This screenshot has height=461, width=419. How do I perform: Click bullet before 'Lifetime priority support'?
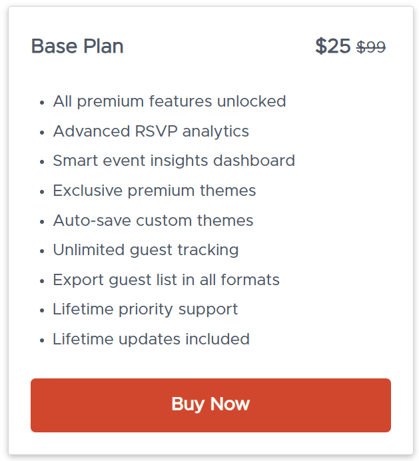click(43, 310)
